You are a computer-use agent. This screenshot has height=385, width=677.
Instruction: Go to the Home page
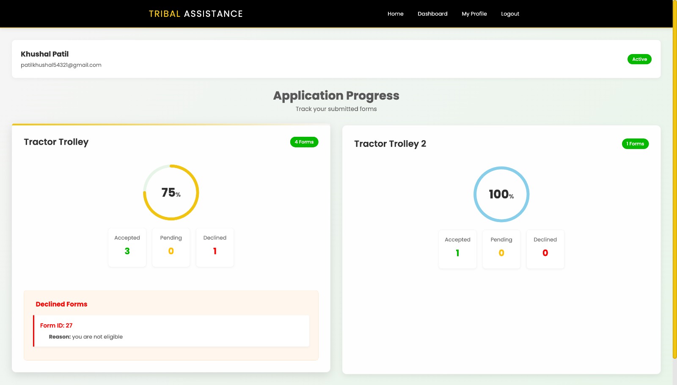click(x=395, y=14)
